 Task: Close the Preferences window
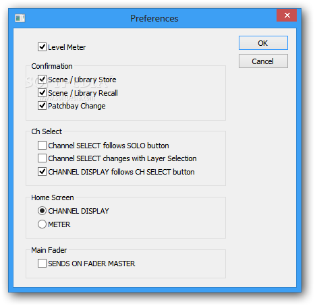pyautogui.click(x=287, y=16)
